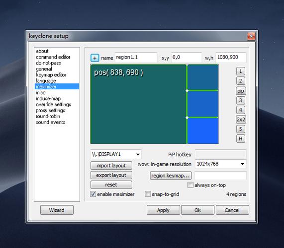Click the region name input field
The width and height of the screenshot is (284, 248).
tap(136, 58)
